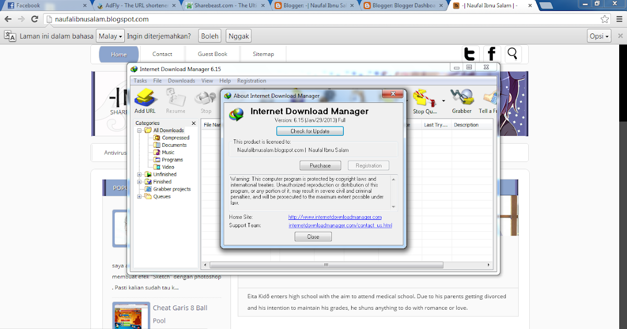Click the Grabber toolbar icon
Image resolution: width=627 pixels, height=329 pixels.
coord(462,101)
